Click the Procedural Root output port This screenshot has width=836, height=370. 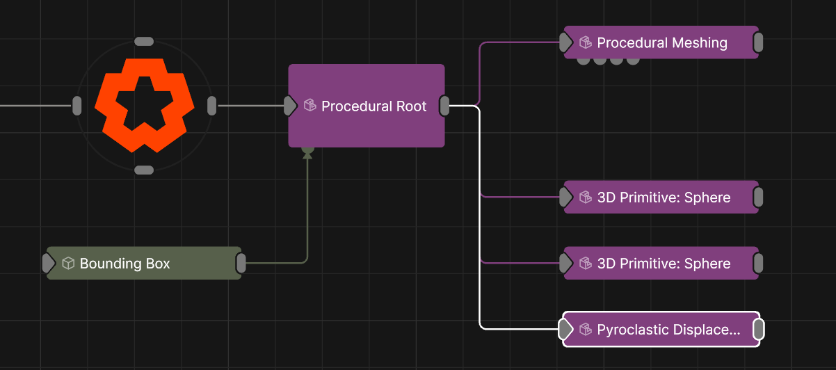coord(444,106)
